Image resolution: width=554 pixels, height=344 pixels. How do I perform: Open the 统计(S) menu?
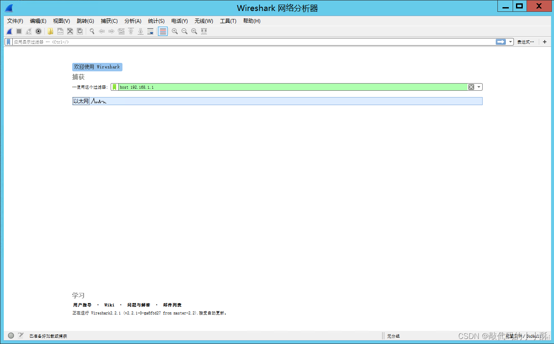(x=156, y=21)
